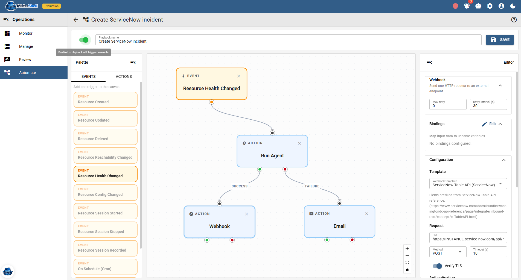Toggle canvas lock icon

click(407, 270)
